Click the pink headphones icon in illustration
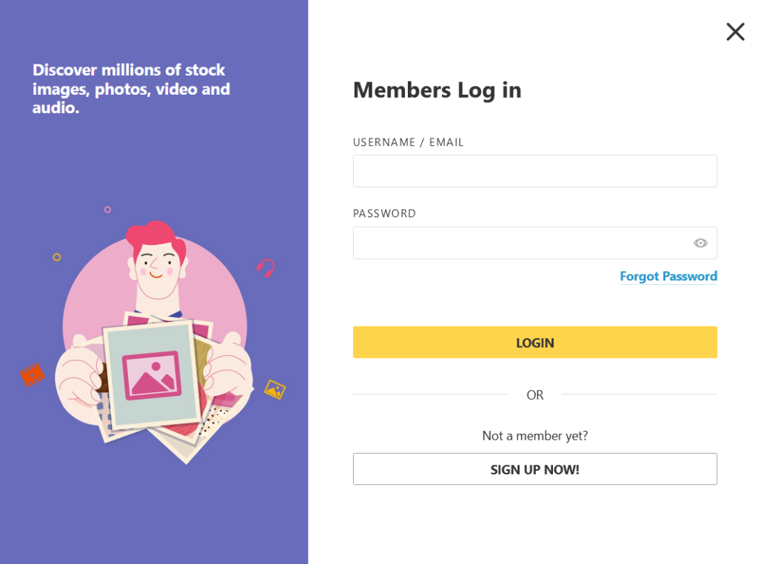This screenshot has width=758, height=564. (x=266, y=267)
